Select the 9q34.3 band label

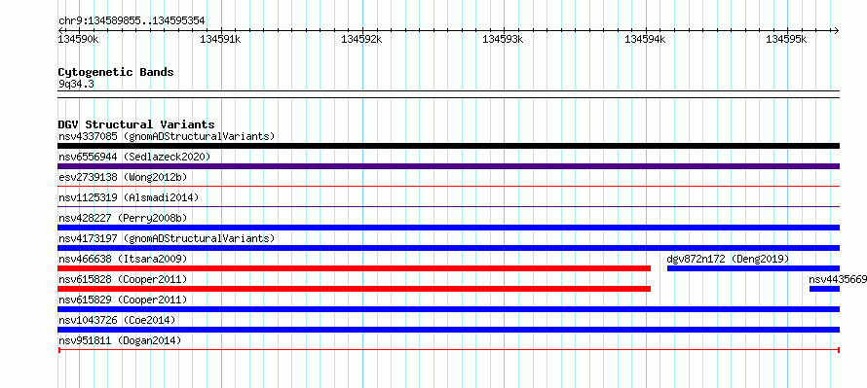(x=76, y=84)
